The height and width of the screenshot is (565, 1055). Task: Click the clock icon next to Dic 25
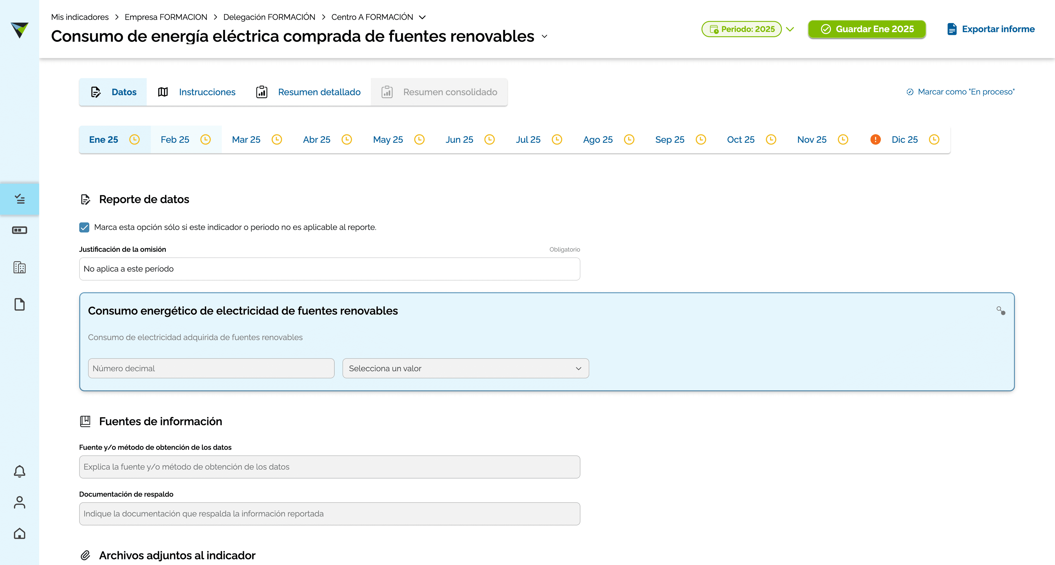934,139
